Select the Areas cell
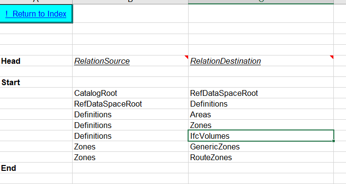Viewport: 346px width, 184px height. coord(261,114)
